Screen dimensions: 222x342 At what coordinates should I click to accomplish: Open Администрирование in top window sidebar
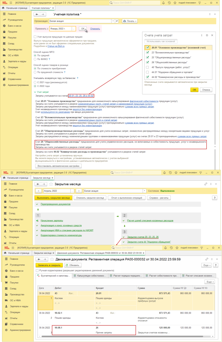[x=18, y=85]
